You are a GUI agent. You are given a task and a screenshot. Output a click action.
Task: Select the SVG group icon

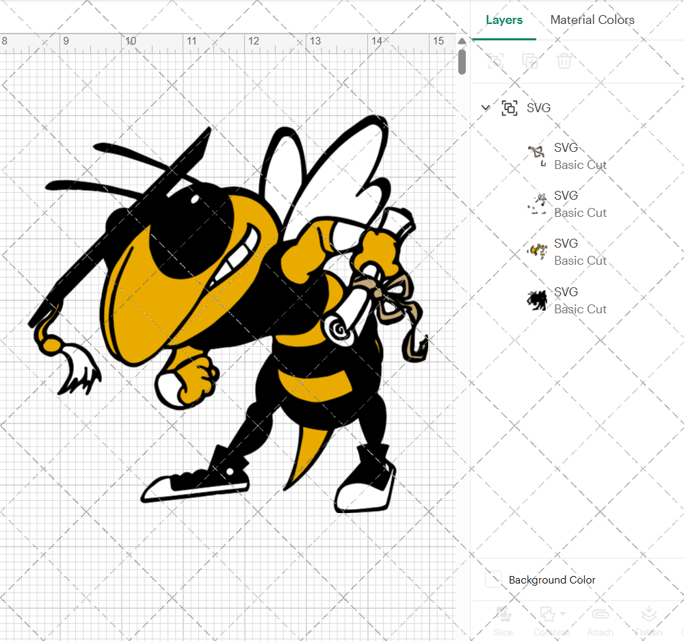coord(510,108)
